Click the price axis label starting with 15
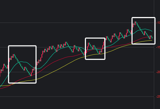This screenshot has width=160, height=109. click(x=158, y=47)
